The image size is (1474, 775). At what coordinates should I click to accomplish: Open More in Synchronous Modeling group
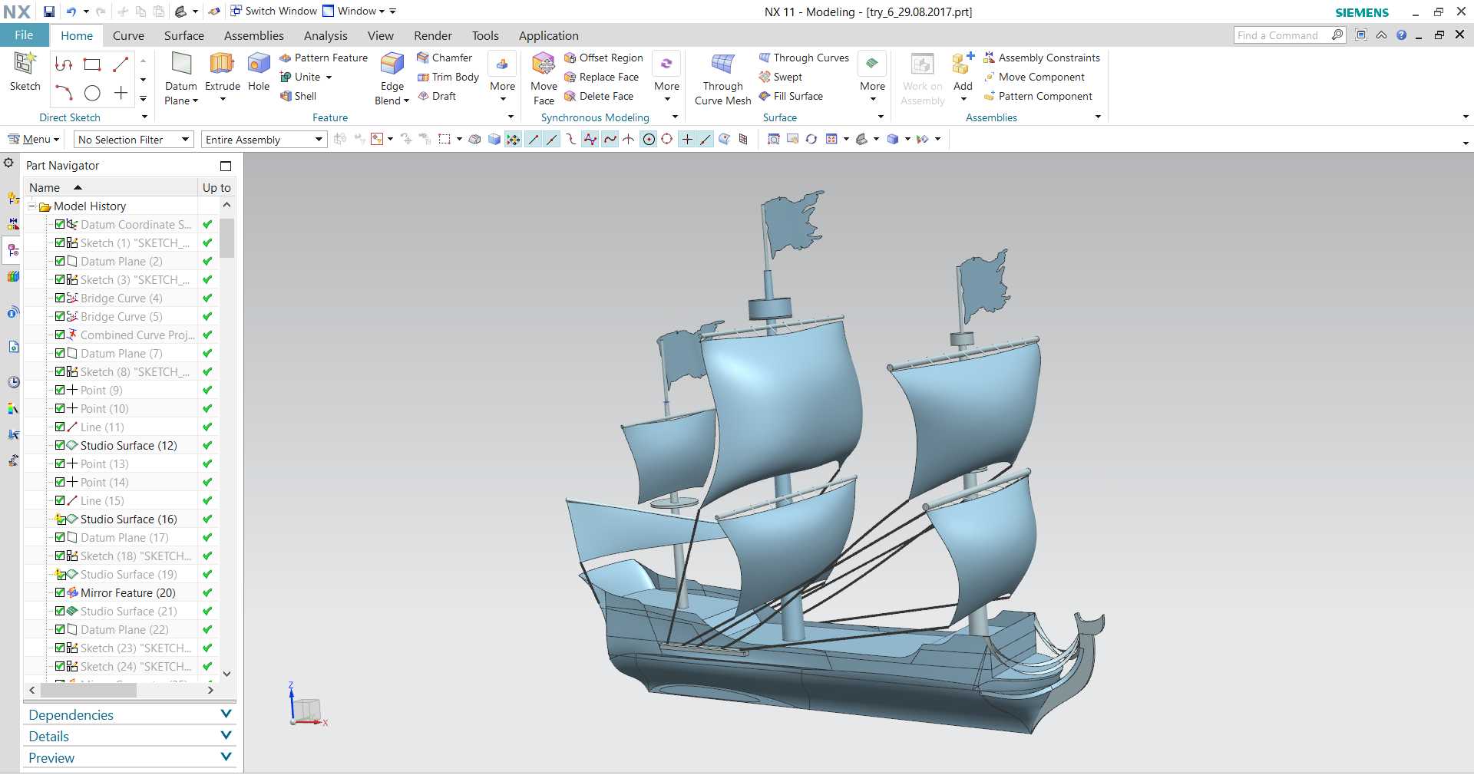(x=666, y=77)
